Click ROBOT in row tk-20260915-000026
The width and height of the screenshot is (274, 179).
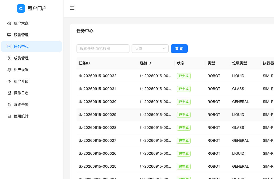214,153
